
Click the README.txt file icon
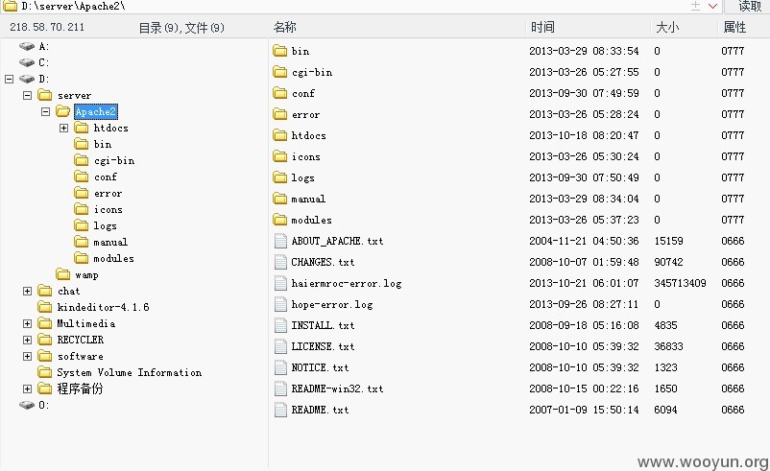(x=280, y=410)
